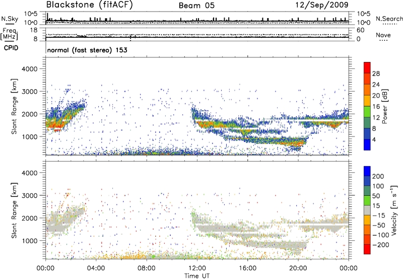The image size is (403, 279).
Task: Click the -200 label on Velocity colorbar
Action: tap(381, 245)
